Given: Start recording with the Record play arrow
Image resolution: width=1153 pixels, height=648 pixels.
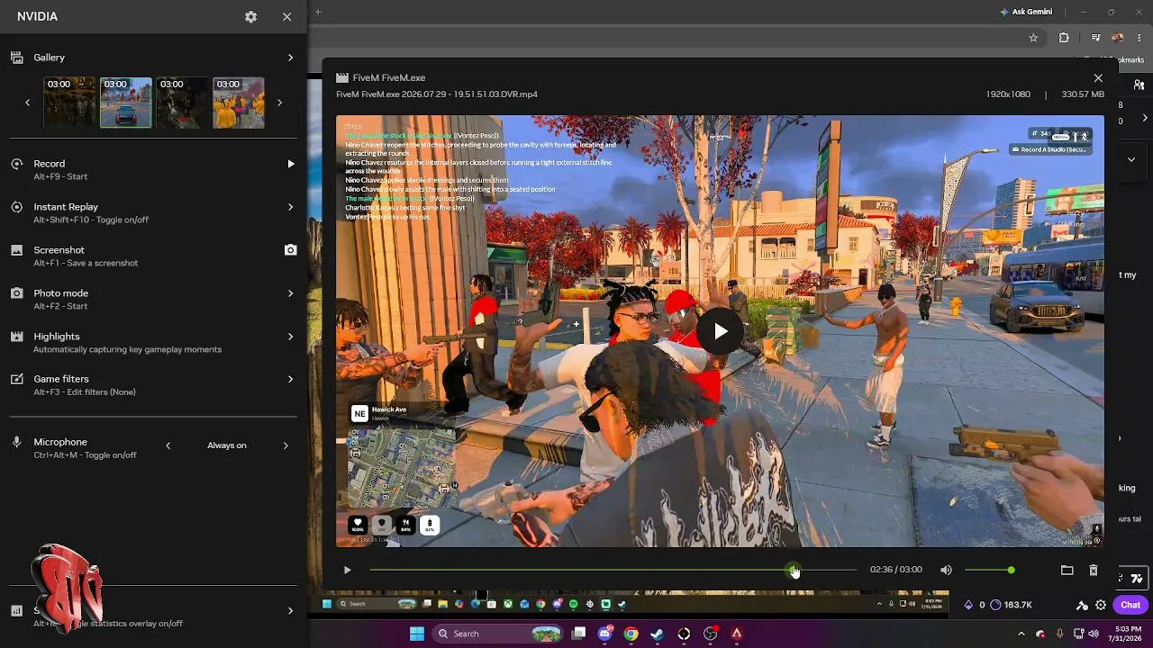Looking at the screenshot, I should pyautogui.click(x=290, y=164).
